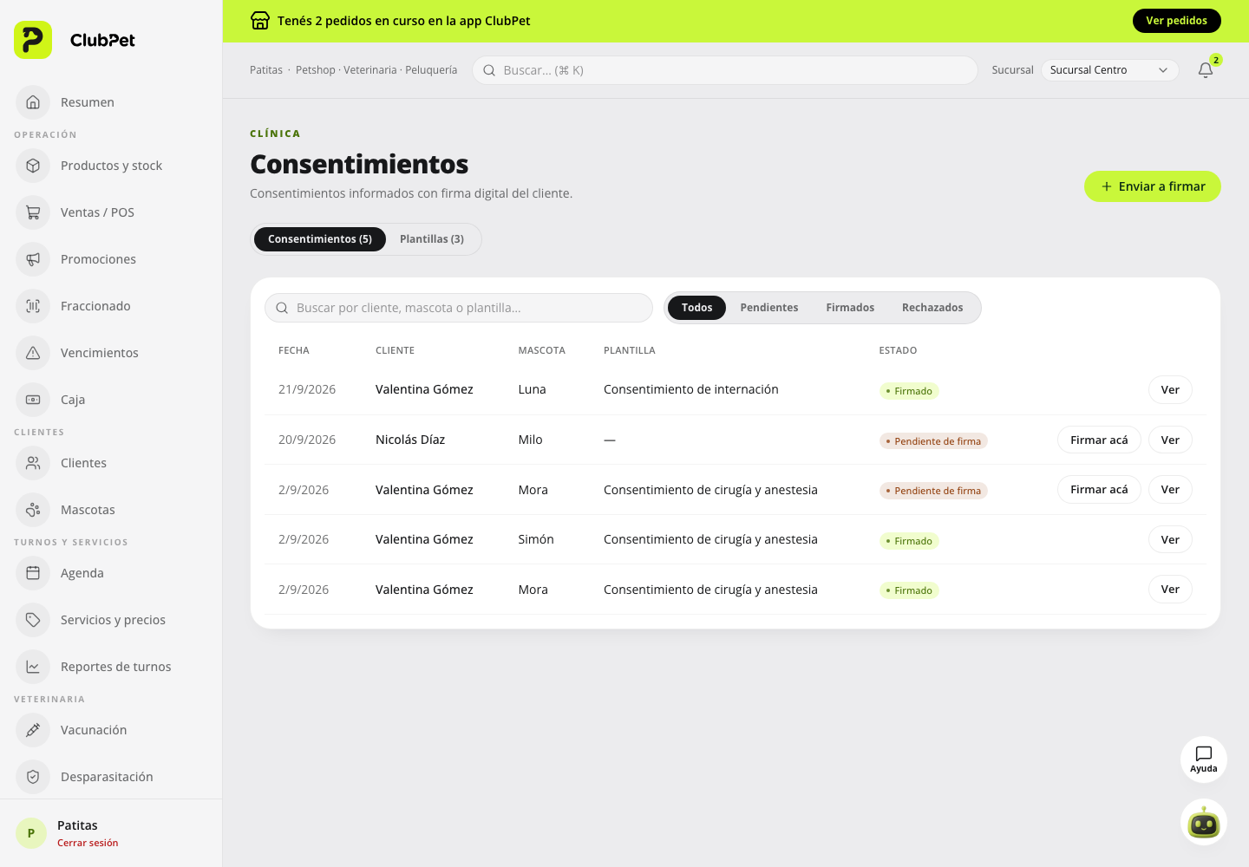
Task: Open Vencimientos warning triangle icon
Action: pos(33,353)
